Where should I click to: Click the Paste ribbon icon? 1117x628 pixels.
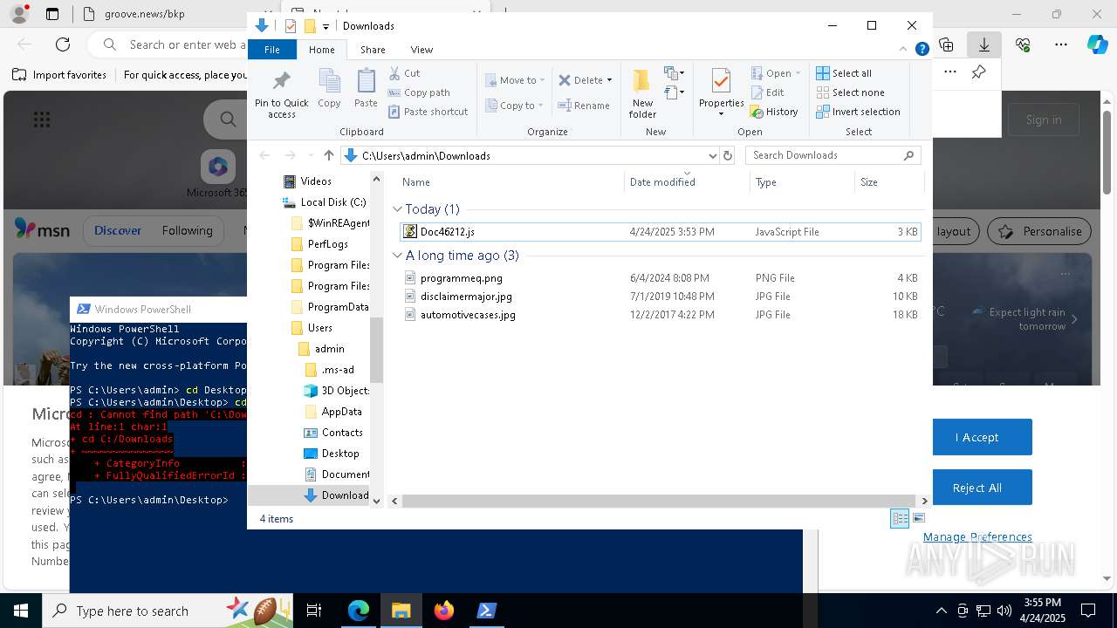(x=366, y=88)
